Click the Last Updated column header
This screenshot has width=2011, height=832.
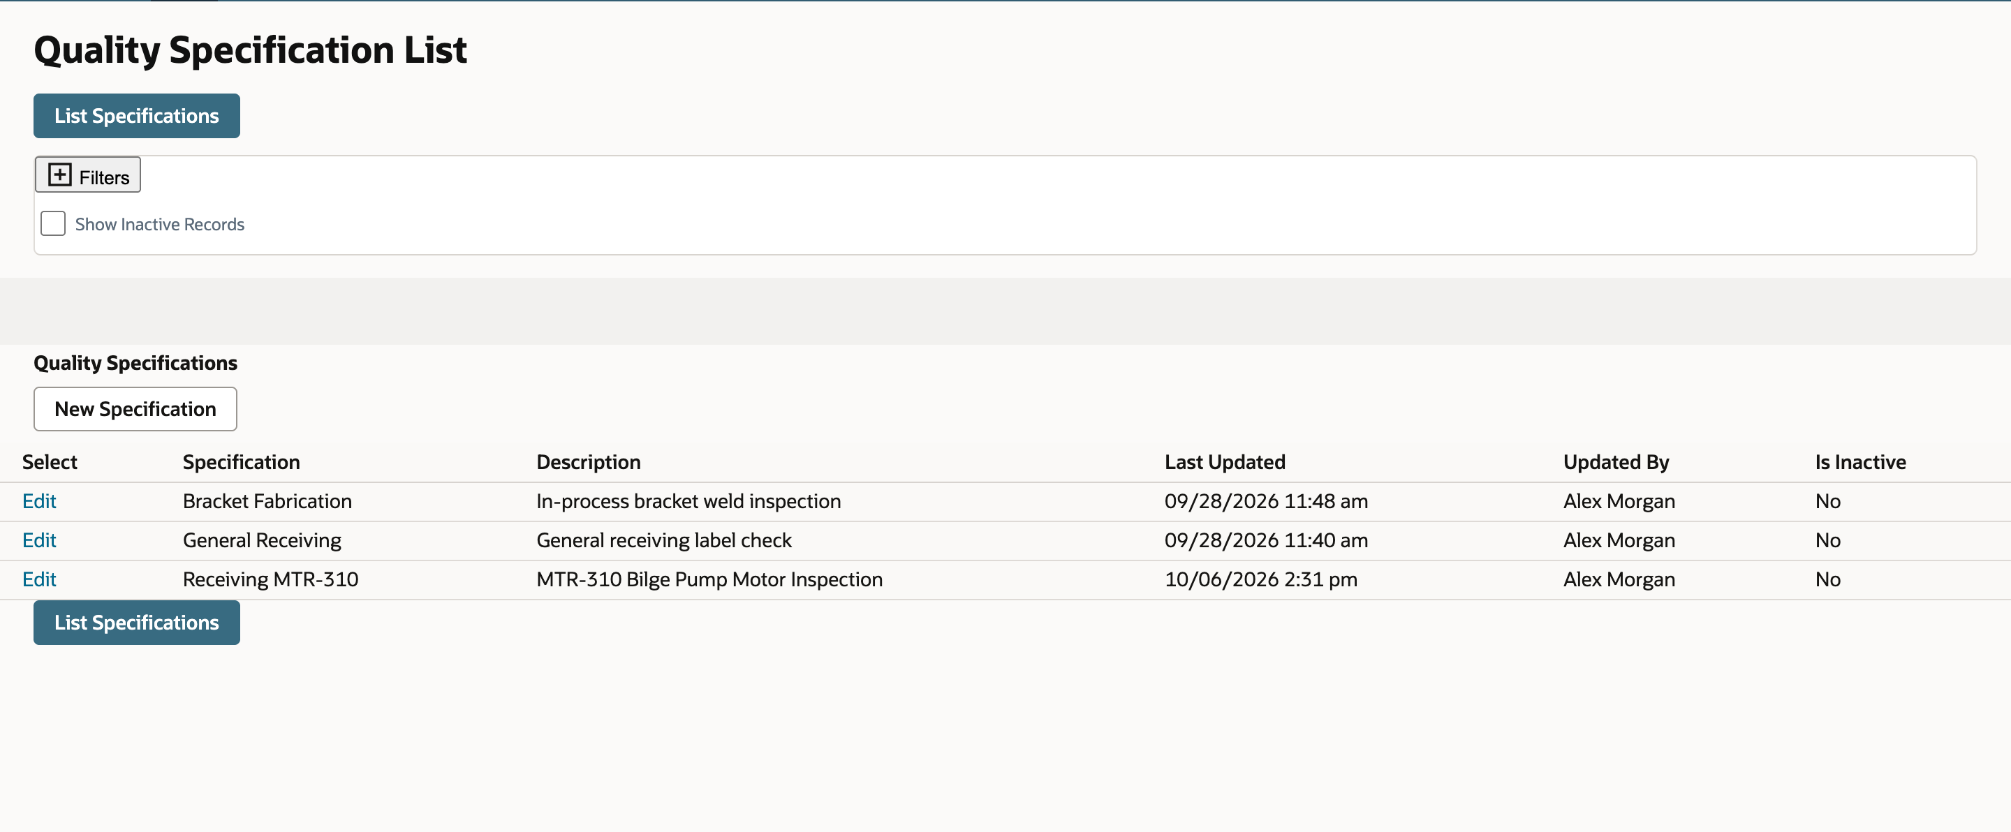tap(1225, 462)
